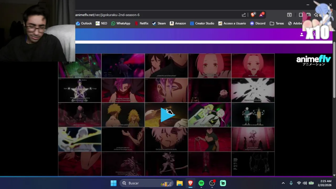Open the tab search icon in toolbar

[289, 15]
